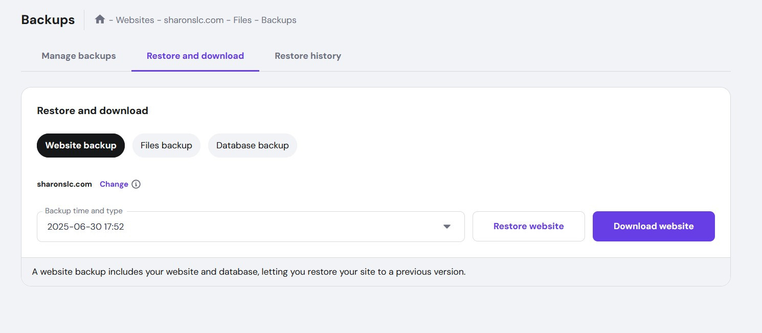The width and height of the screenshot is (762, 333).
Task: Go to home via breadcrumb house icon
Action: [x=100, y=19]
